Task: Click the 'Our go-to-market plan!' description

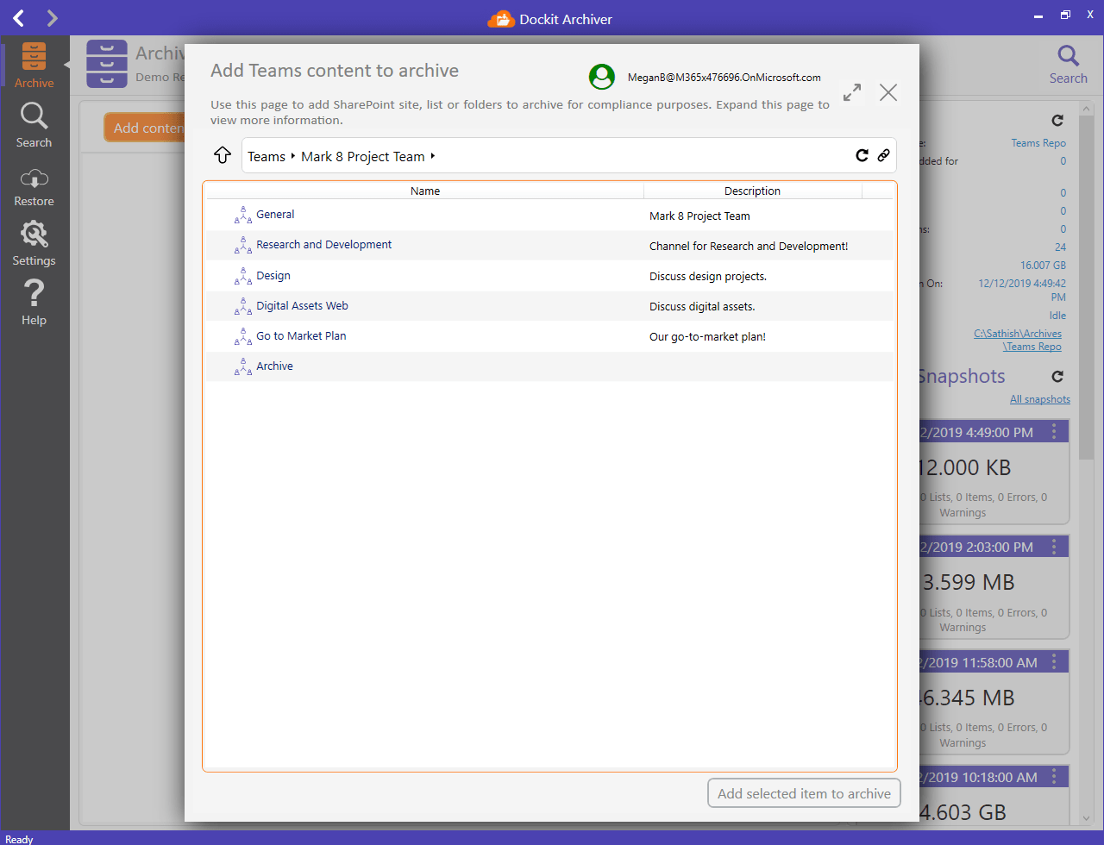Action: click(707, 337)
